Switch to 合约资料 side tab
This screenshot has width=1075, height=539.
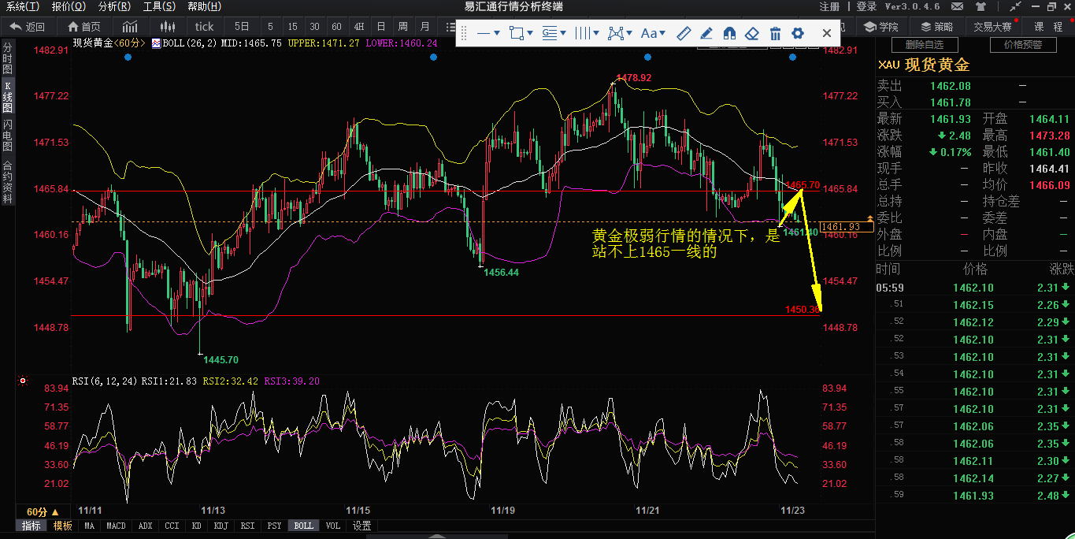(7, 182)
